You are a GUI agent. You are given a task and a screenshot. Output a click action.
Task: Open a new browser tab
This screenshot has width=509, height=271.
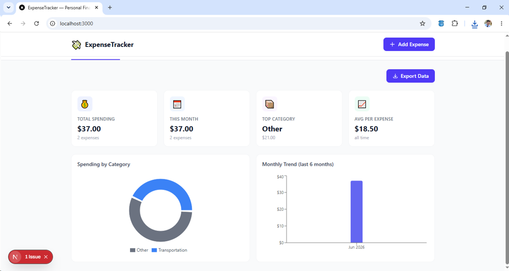pos(110,7)
